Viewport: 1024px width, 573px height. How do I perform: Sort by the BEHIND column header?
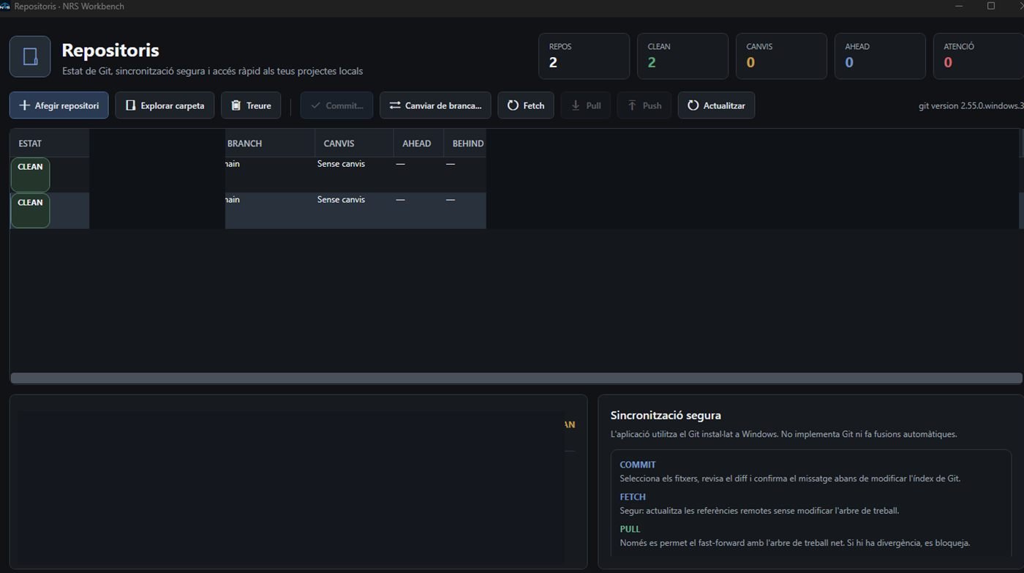465,143
